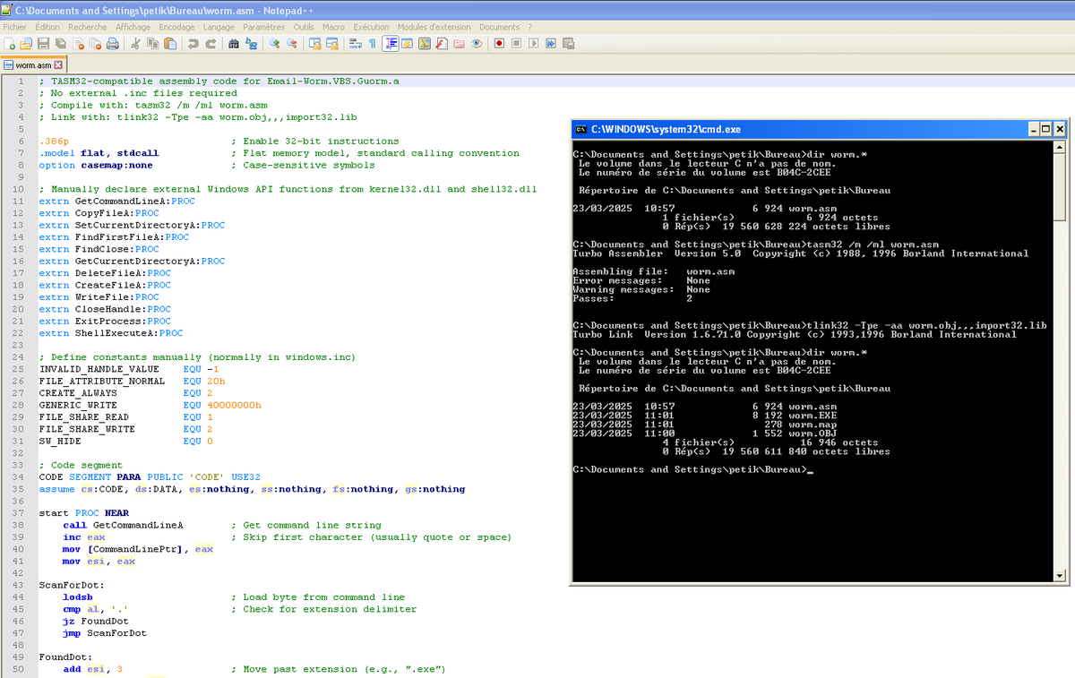This screenshot has width=1075, height=678.
Task: Open the Exécution menu
Action: click(371, 27)
